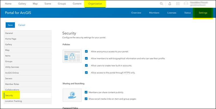
Task: Click the Cancel link
Action: coord(22,25)
